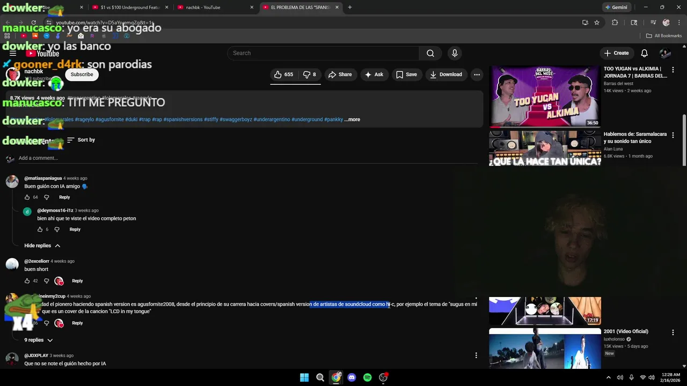
Task: Open the Chrome side panel search icon
Action: 634,23
